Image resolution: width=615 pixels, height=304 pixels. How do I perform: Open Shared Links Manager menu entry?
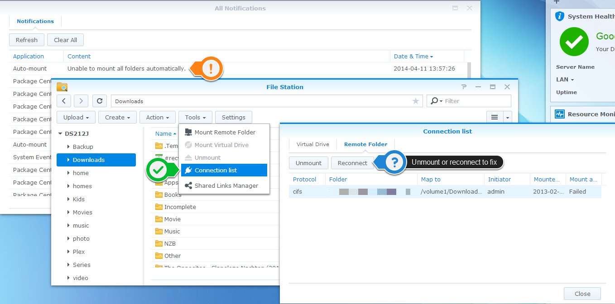pyautogui.click(x=226, y=185)
